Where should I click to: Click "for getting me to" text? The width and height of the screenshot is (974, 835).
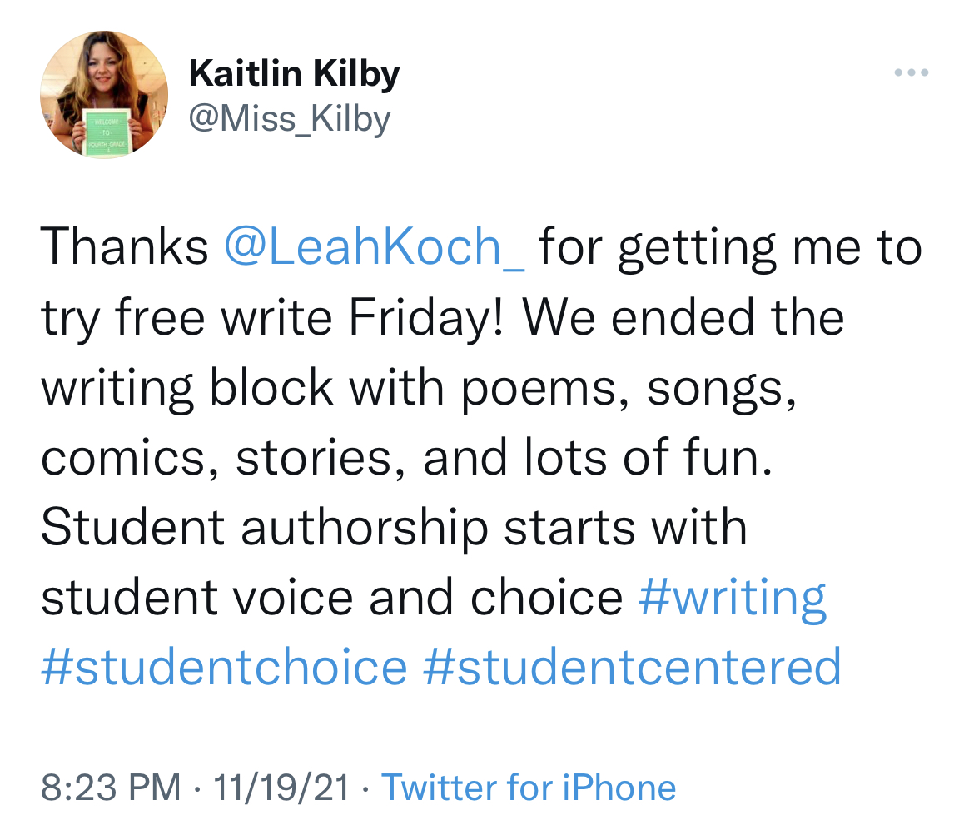pos(730,247)
